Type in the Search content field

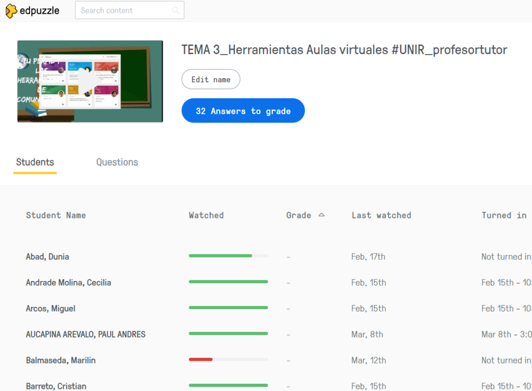(x=125, y=10)
